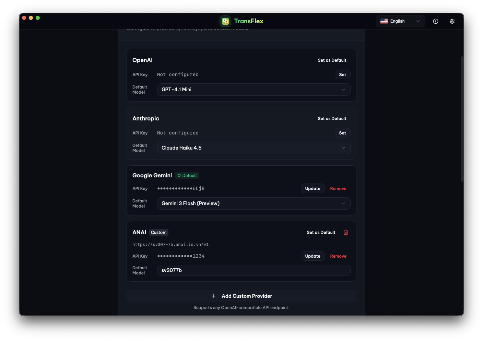
Task: Click the ANAI default model input field
Action: pos(254,270)
